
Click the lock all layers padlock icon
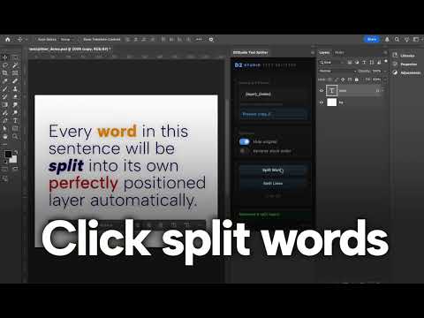pyautogui.click(x=357, y=79)
